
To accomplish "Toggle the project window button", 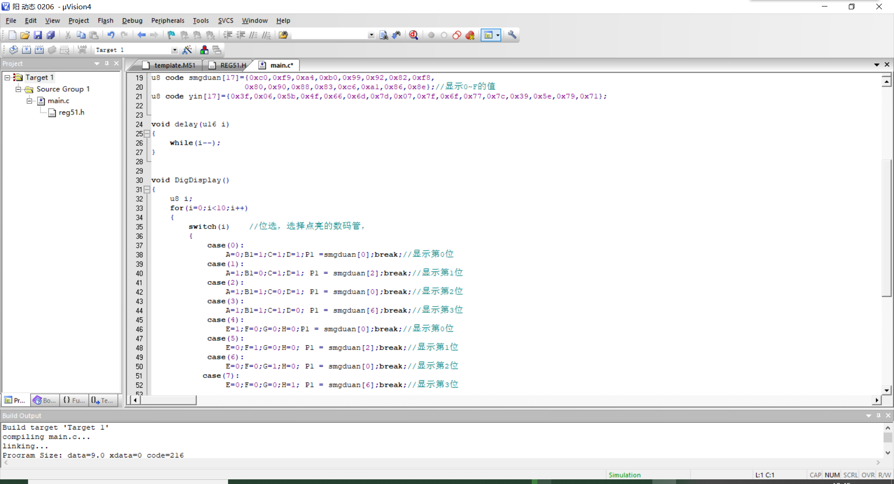I will 488,35.
